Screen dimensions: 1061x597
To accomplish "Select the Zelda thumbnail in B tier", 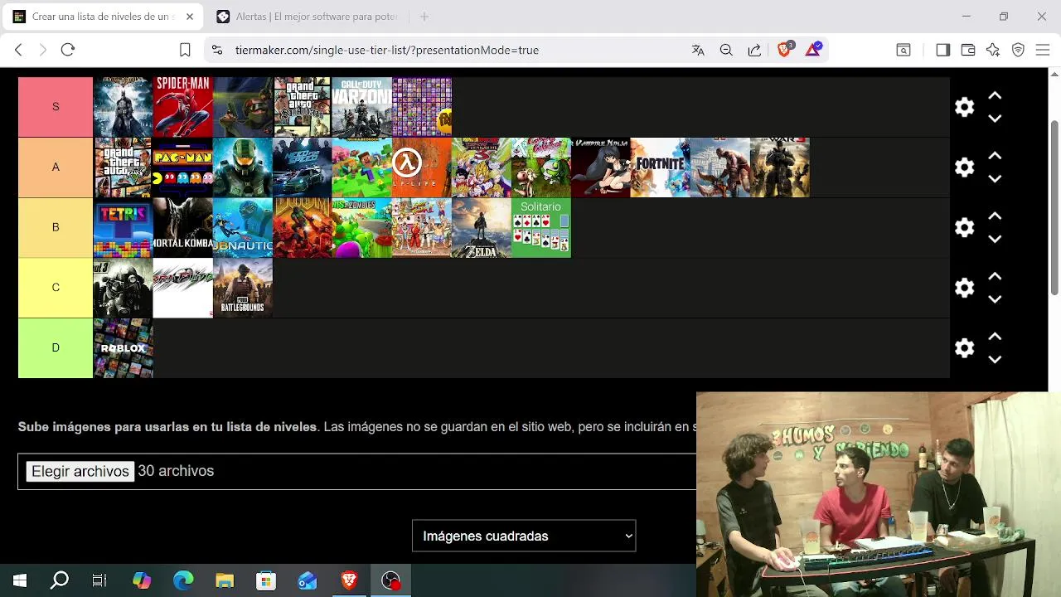I will tap(482, 227).
